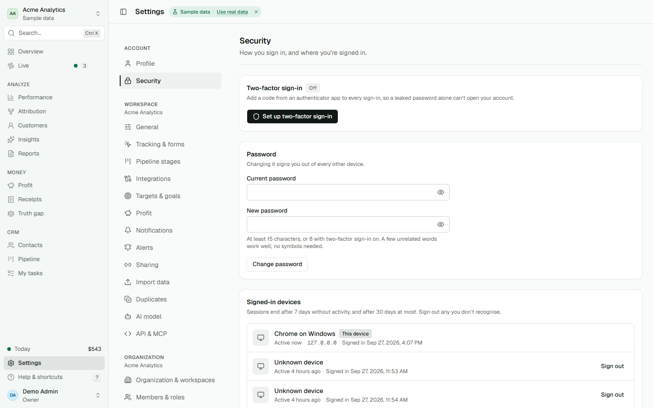Image resolution: width=653 pixels, height=408 pixels.
Task: Open Contacts in CRM
Action: (x=54, y=245)
